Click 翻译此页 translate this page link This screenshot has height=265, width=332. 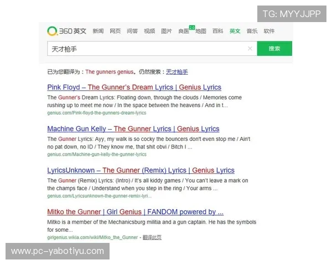point(152,237)
